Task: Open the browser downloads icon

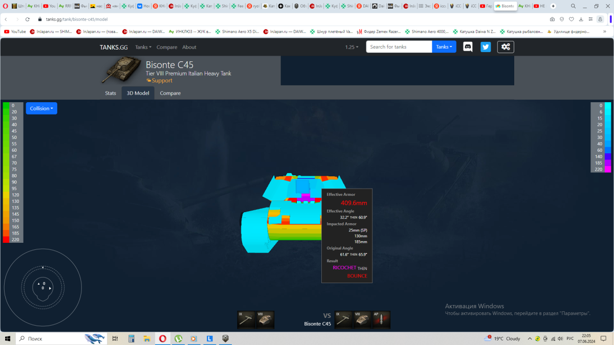Action: [581, 19]
